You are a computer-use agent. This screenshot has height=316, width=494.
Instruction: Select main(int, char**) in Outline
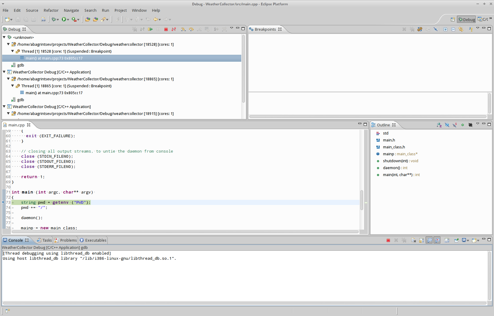397,175
